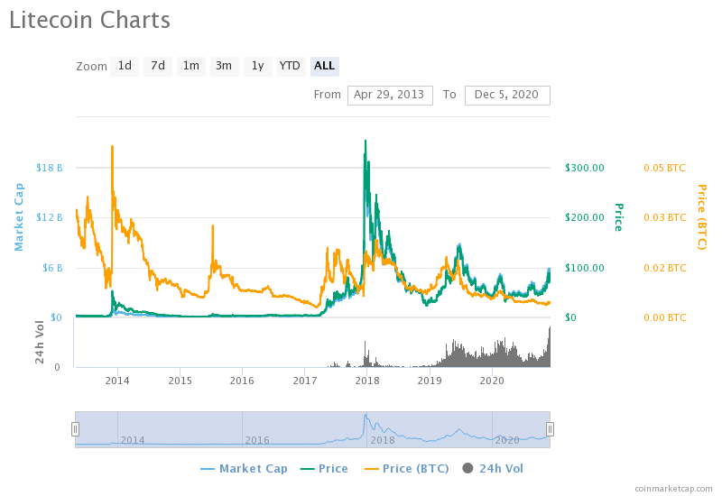The image size is (722, 496).
Task: Click the Market Cap axis title
Action: [19, 217]
